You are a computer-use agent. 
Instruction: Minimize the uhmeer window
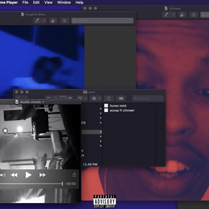(90, 8)
